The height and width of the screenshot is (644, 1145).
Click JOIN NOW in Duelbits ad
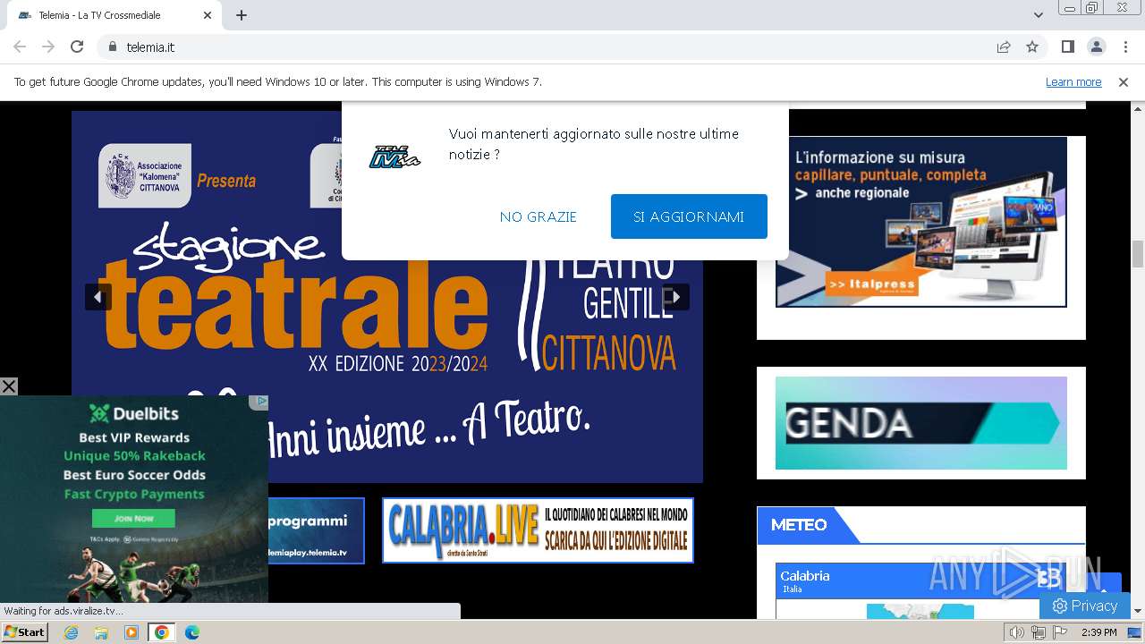(133, 519)
